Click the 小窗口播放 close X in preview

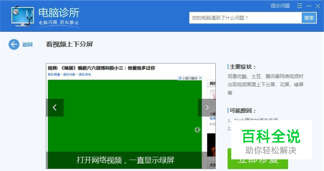pos(200,78)
